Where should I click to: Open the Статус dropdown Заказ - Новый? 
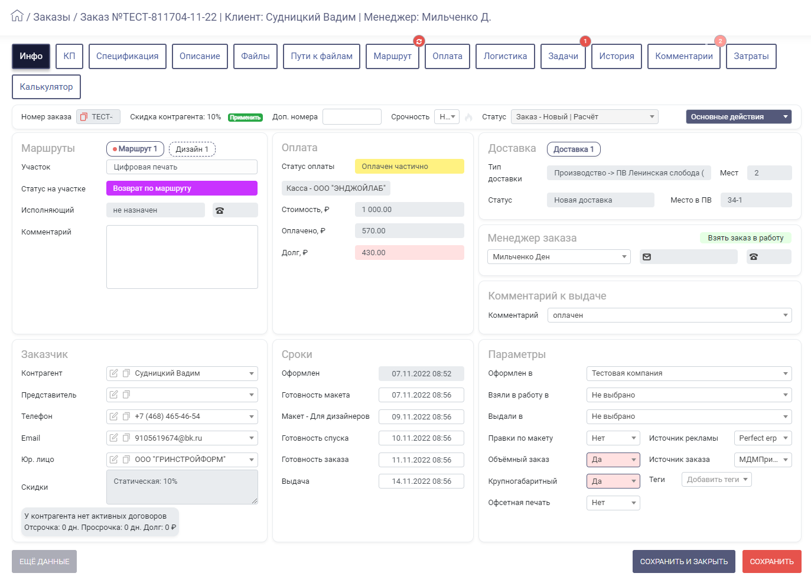585,117
